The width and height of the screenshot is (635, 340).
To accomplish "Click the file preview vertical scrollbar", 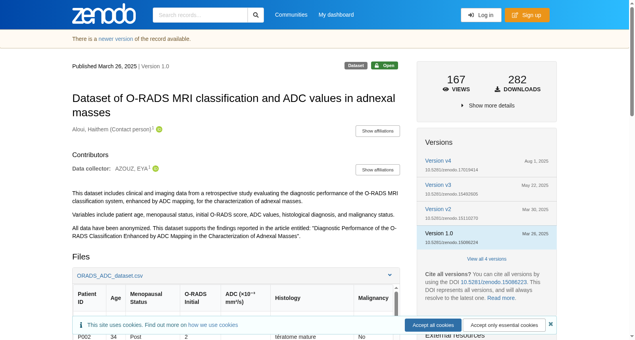I will pos(396,304).
